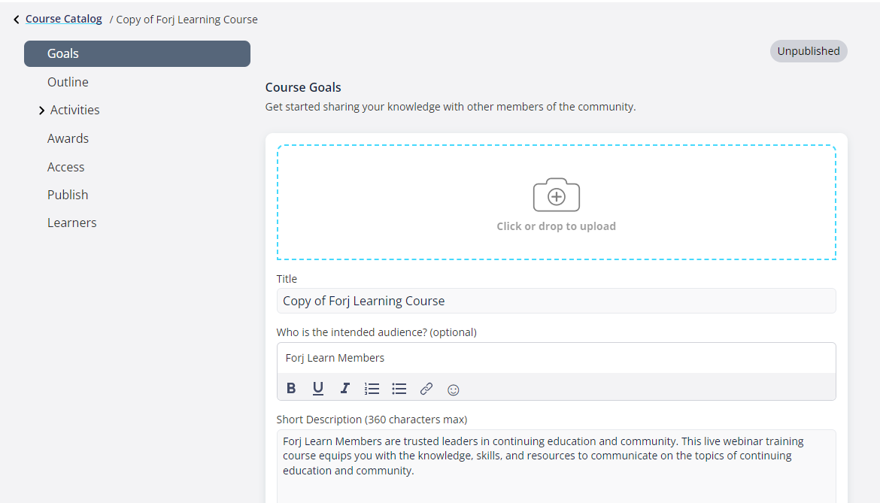This screenshot has height=503, width=880.
Task: Select the Goals sidebar item
Action: coord(137,53)
